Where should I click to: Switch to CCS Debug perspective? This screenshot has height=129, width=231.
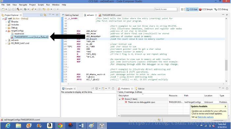221,10
